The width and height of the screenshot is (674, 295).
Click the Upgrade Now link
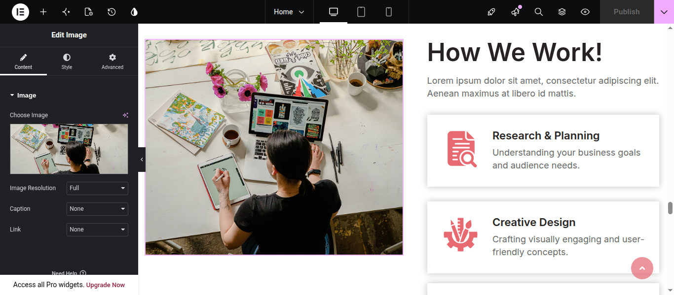coord(106,285)
